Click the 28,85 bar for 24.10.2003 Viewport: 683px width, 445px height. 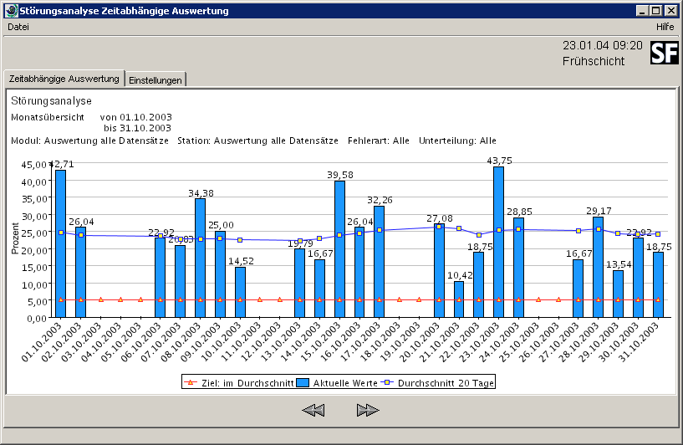pyautogui.click(x=518, y=268)
